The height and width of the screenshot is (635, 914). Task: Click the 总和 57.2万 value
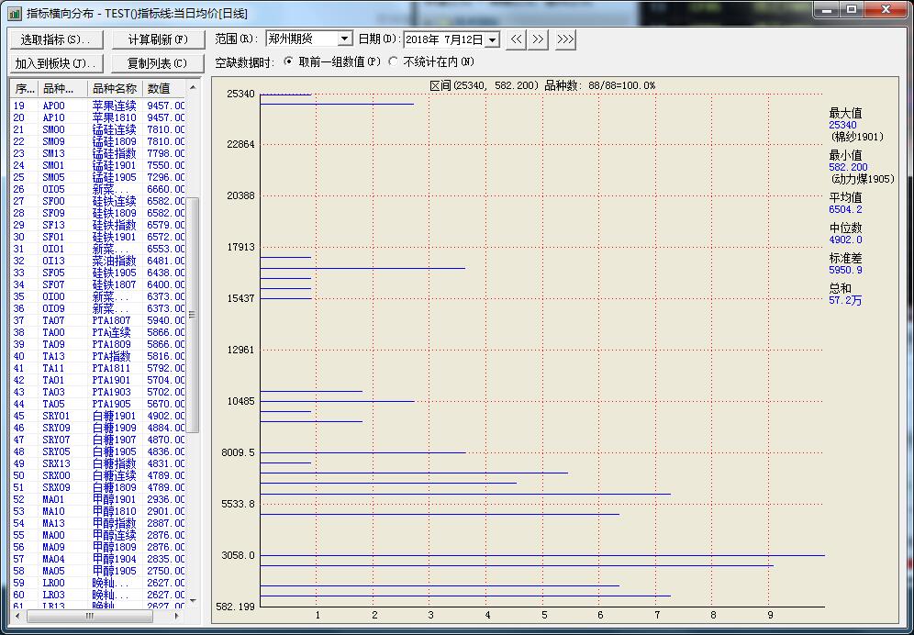844,301
